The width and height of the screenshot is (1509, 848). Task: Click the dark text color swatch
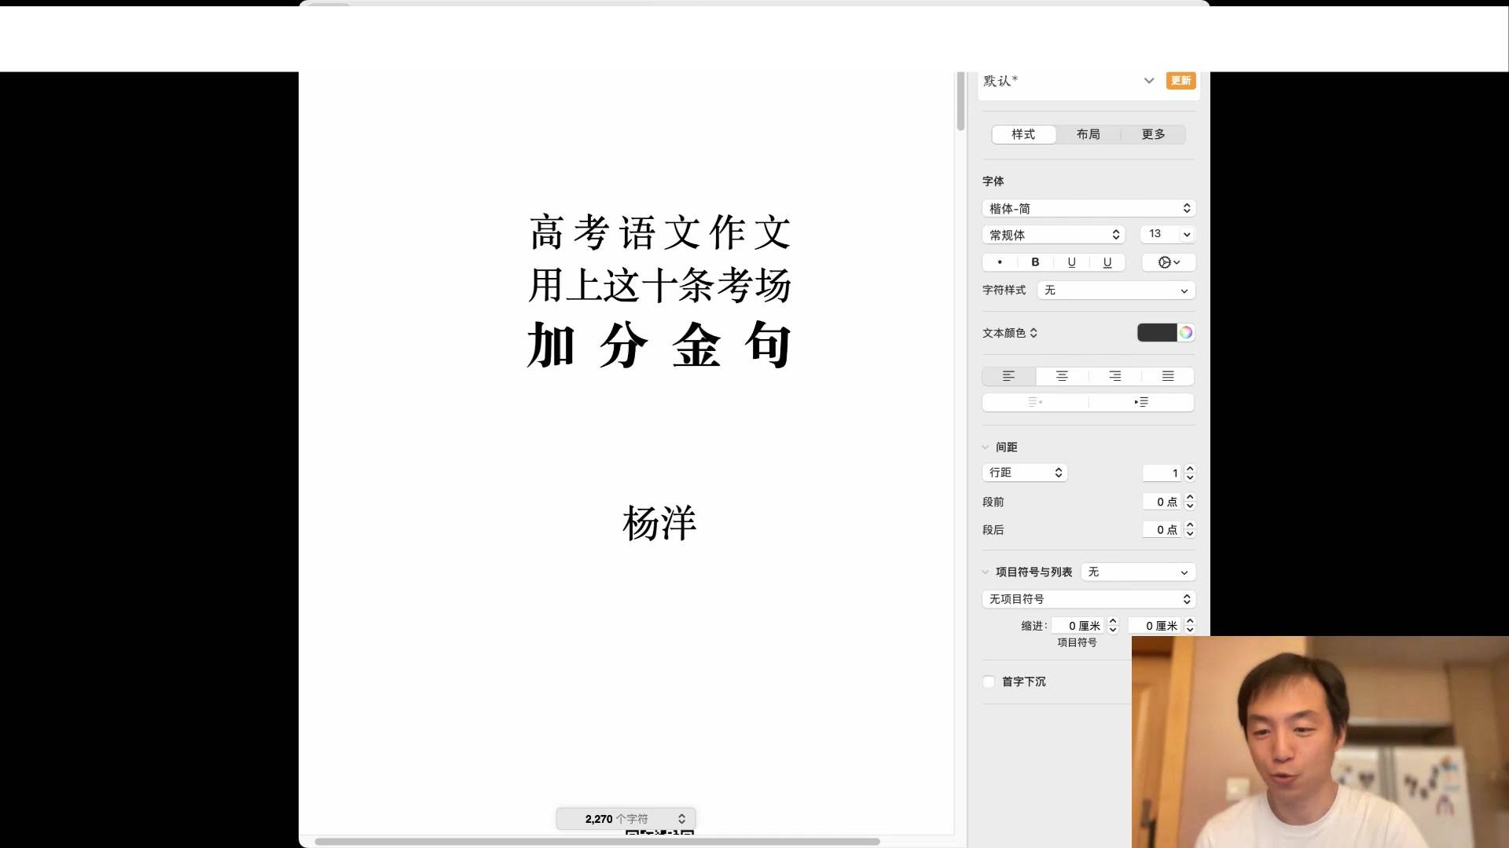tap(1157, 333)
